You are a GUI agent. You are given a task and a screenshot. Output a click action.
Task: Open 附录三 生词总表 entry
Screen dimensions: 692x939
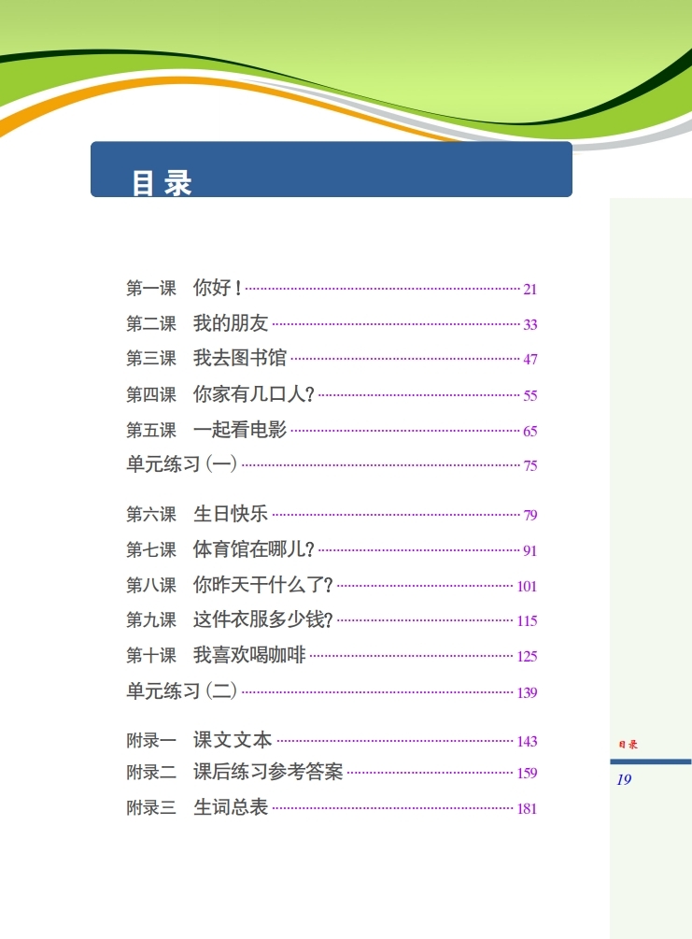click(331, 807)
